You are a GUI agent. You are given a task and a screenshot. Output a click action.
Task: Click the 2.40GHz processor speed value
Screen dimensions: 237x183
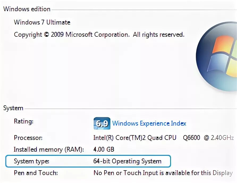(222, 138)
